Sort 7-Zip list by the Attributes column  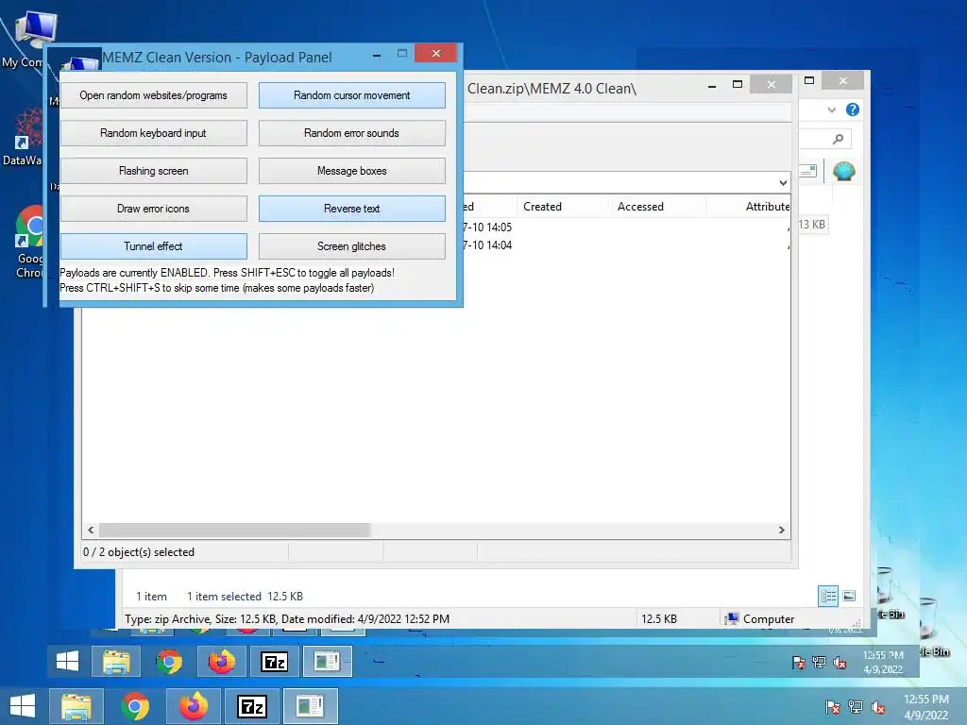click(767, 207)
